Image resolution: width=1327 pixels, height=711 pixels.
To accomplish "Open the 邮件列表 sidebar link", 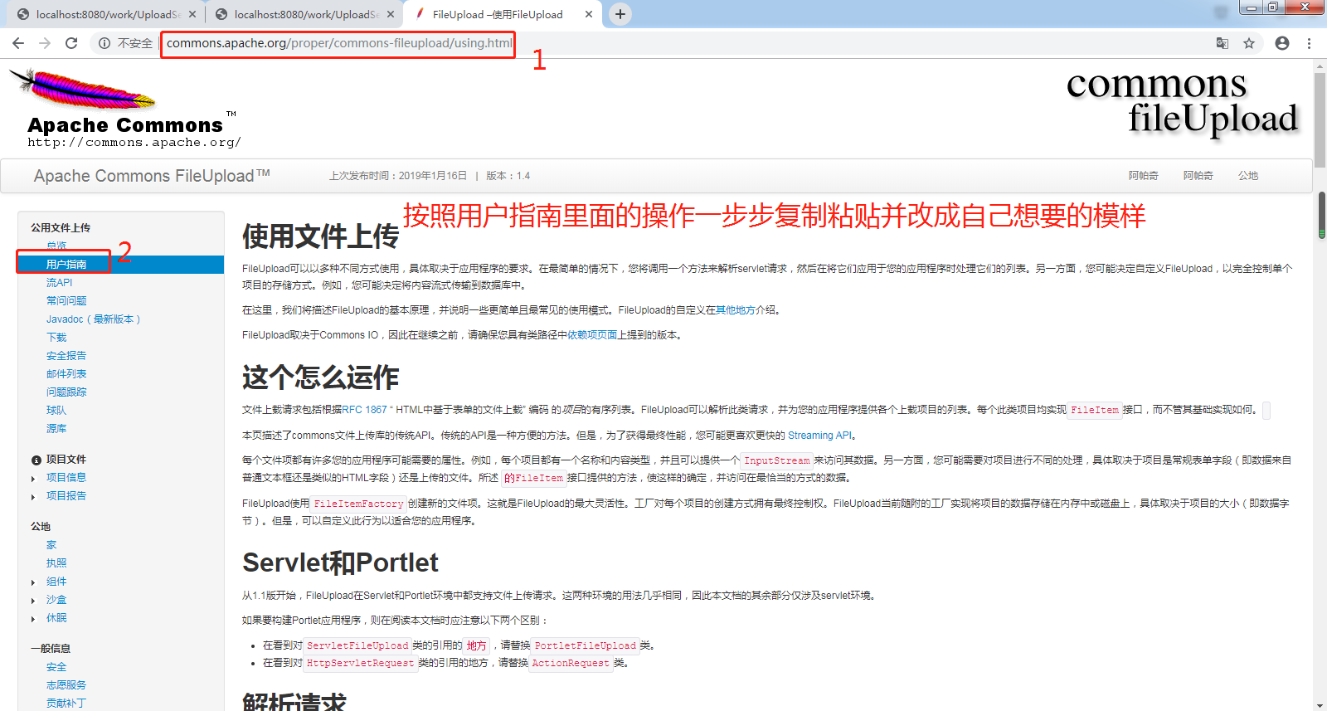I will click(66, 374).
